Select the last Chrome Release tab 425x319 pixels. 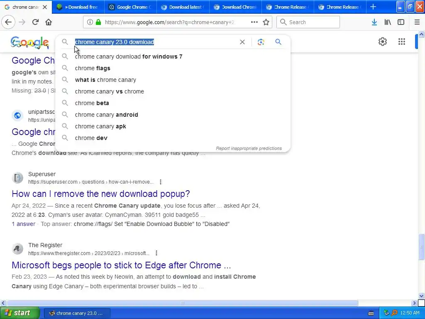[x=340, y=7]
